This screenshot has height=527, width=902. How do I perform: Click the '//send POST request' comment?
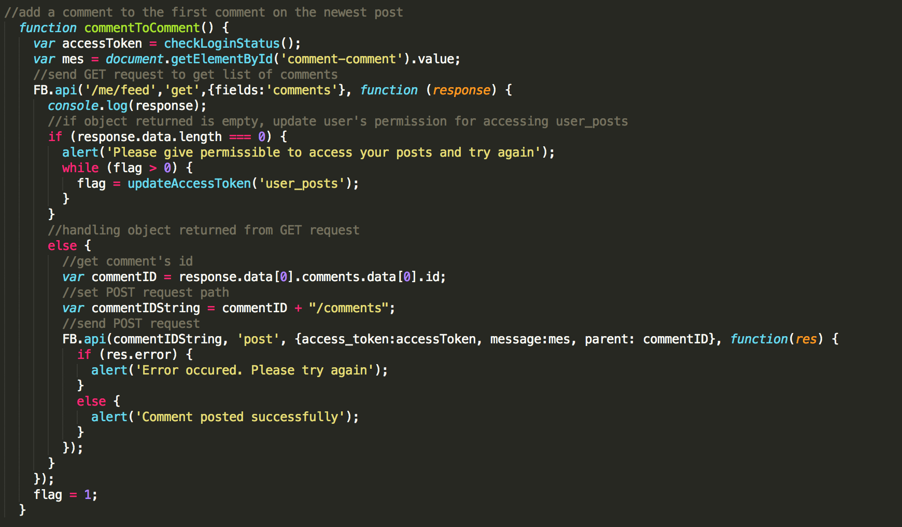131,324
